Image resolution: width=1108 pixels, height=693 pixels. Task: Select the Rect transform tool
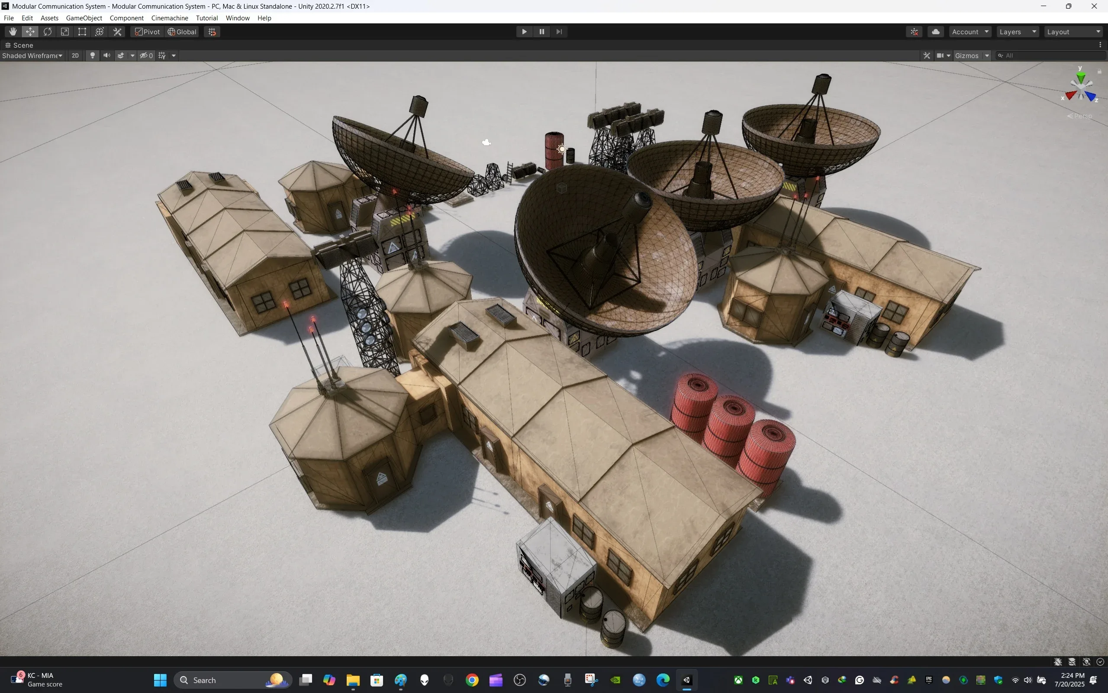point(82,31)
